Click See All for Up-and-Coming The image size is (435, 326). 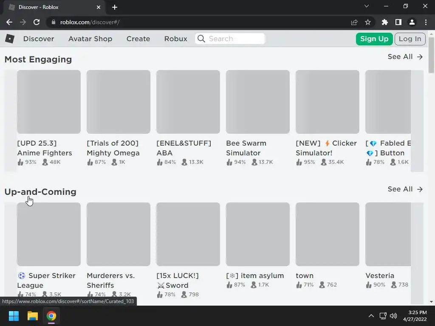405,189
